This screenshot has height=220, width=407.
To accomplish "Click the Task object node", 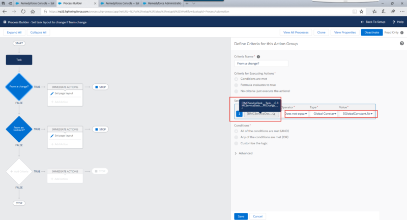I will point(19,60).
